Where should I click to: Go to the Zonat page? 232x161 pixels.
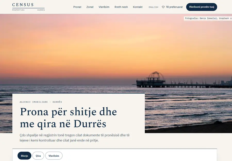pyautogui.click(x=90, y=7)
